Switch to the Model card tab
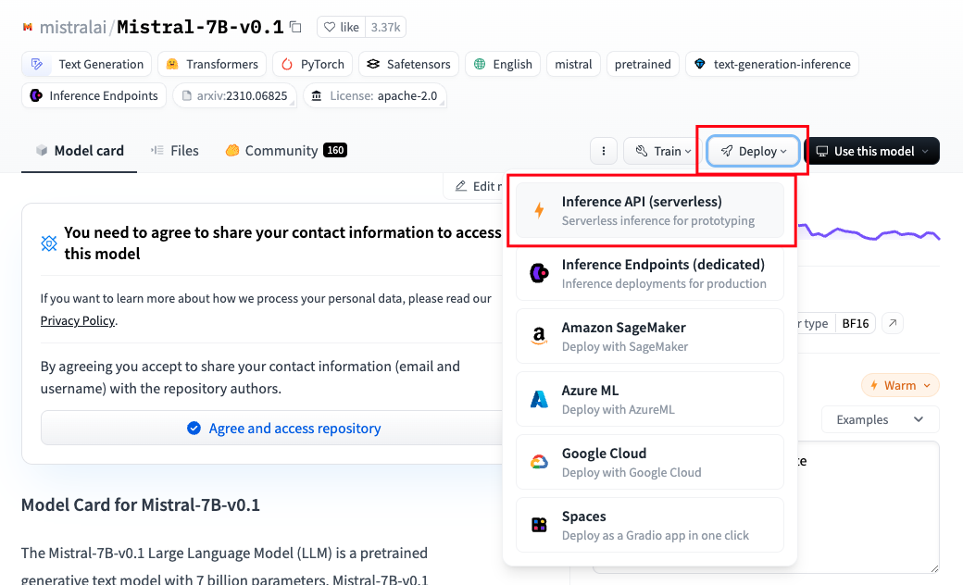 [x=80, y=151]
